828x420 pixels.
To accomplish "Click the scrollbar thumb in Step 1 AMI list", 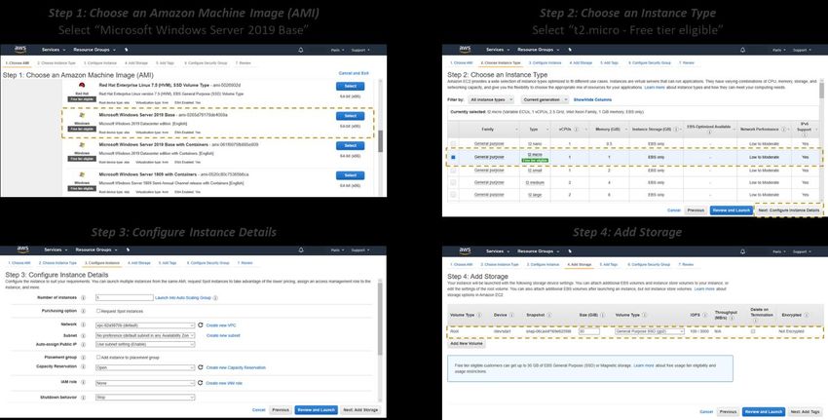I will 381,141.
